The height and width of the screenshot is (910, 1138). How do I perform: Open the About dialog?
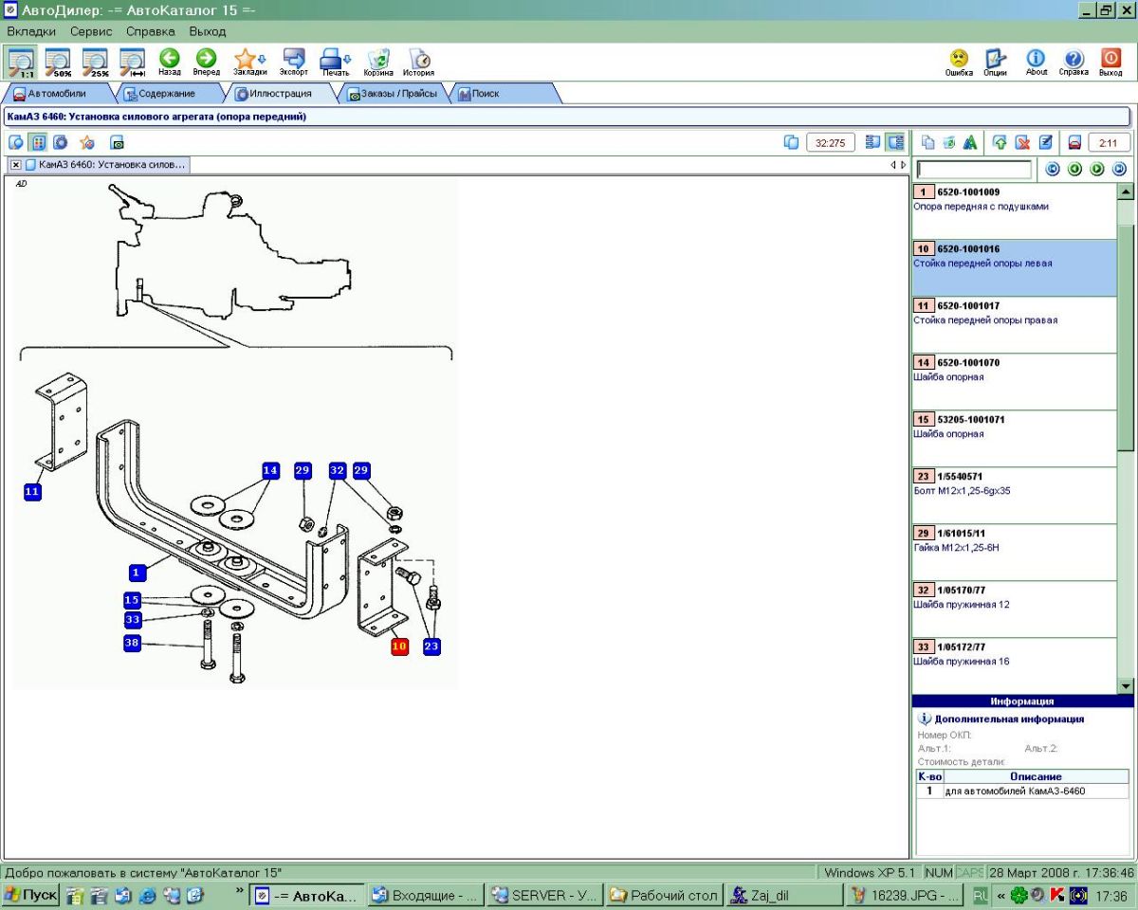[x=1037, y=62]
